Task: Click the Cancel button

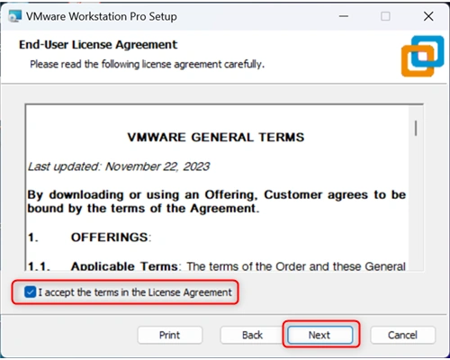Action: tap(402, 335)
